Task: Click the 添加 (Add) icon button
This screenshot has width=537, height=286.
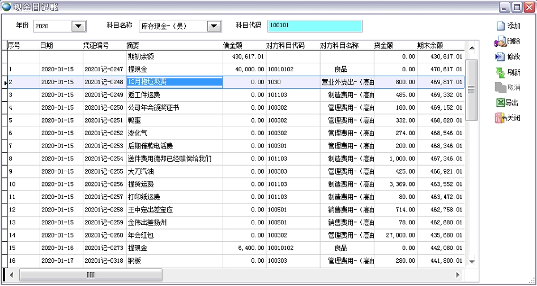Action: [x=501, y=26]
